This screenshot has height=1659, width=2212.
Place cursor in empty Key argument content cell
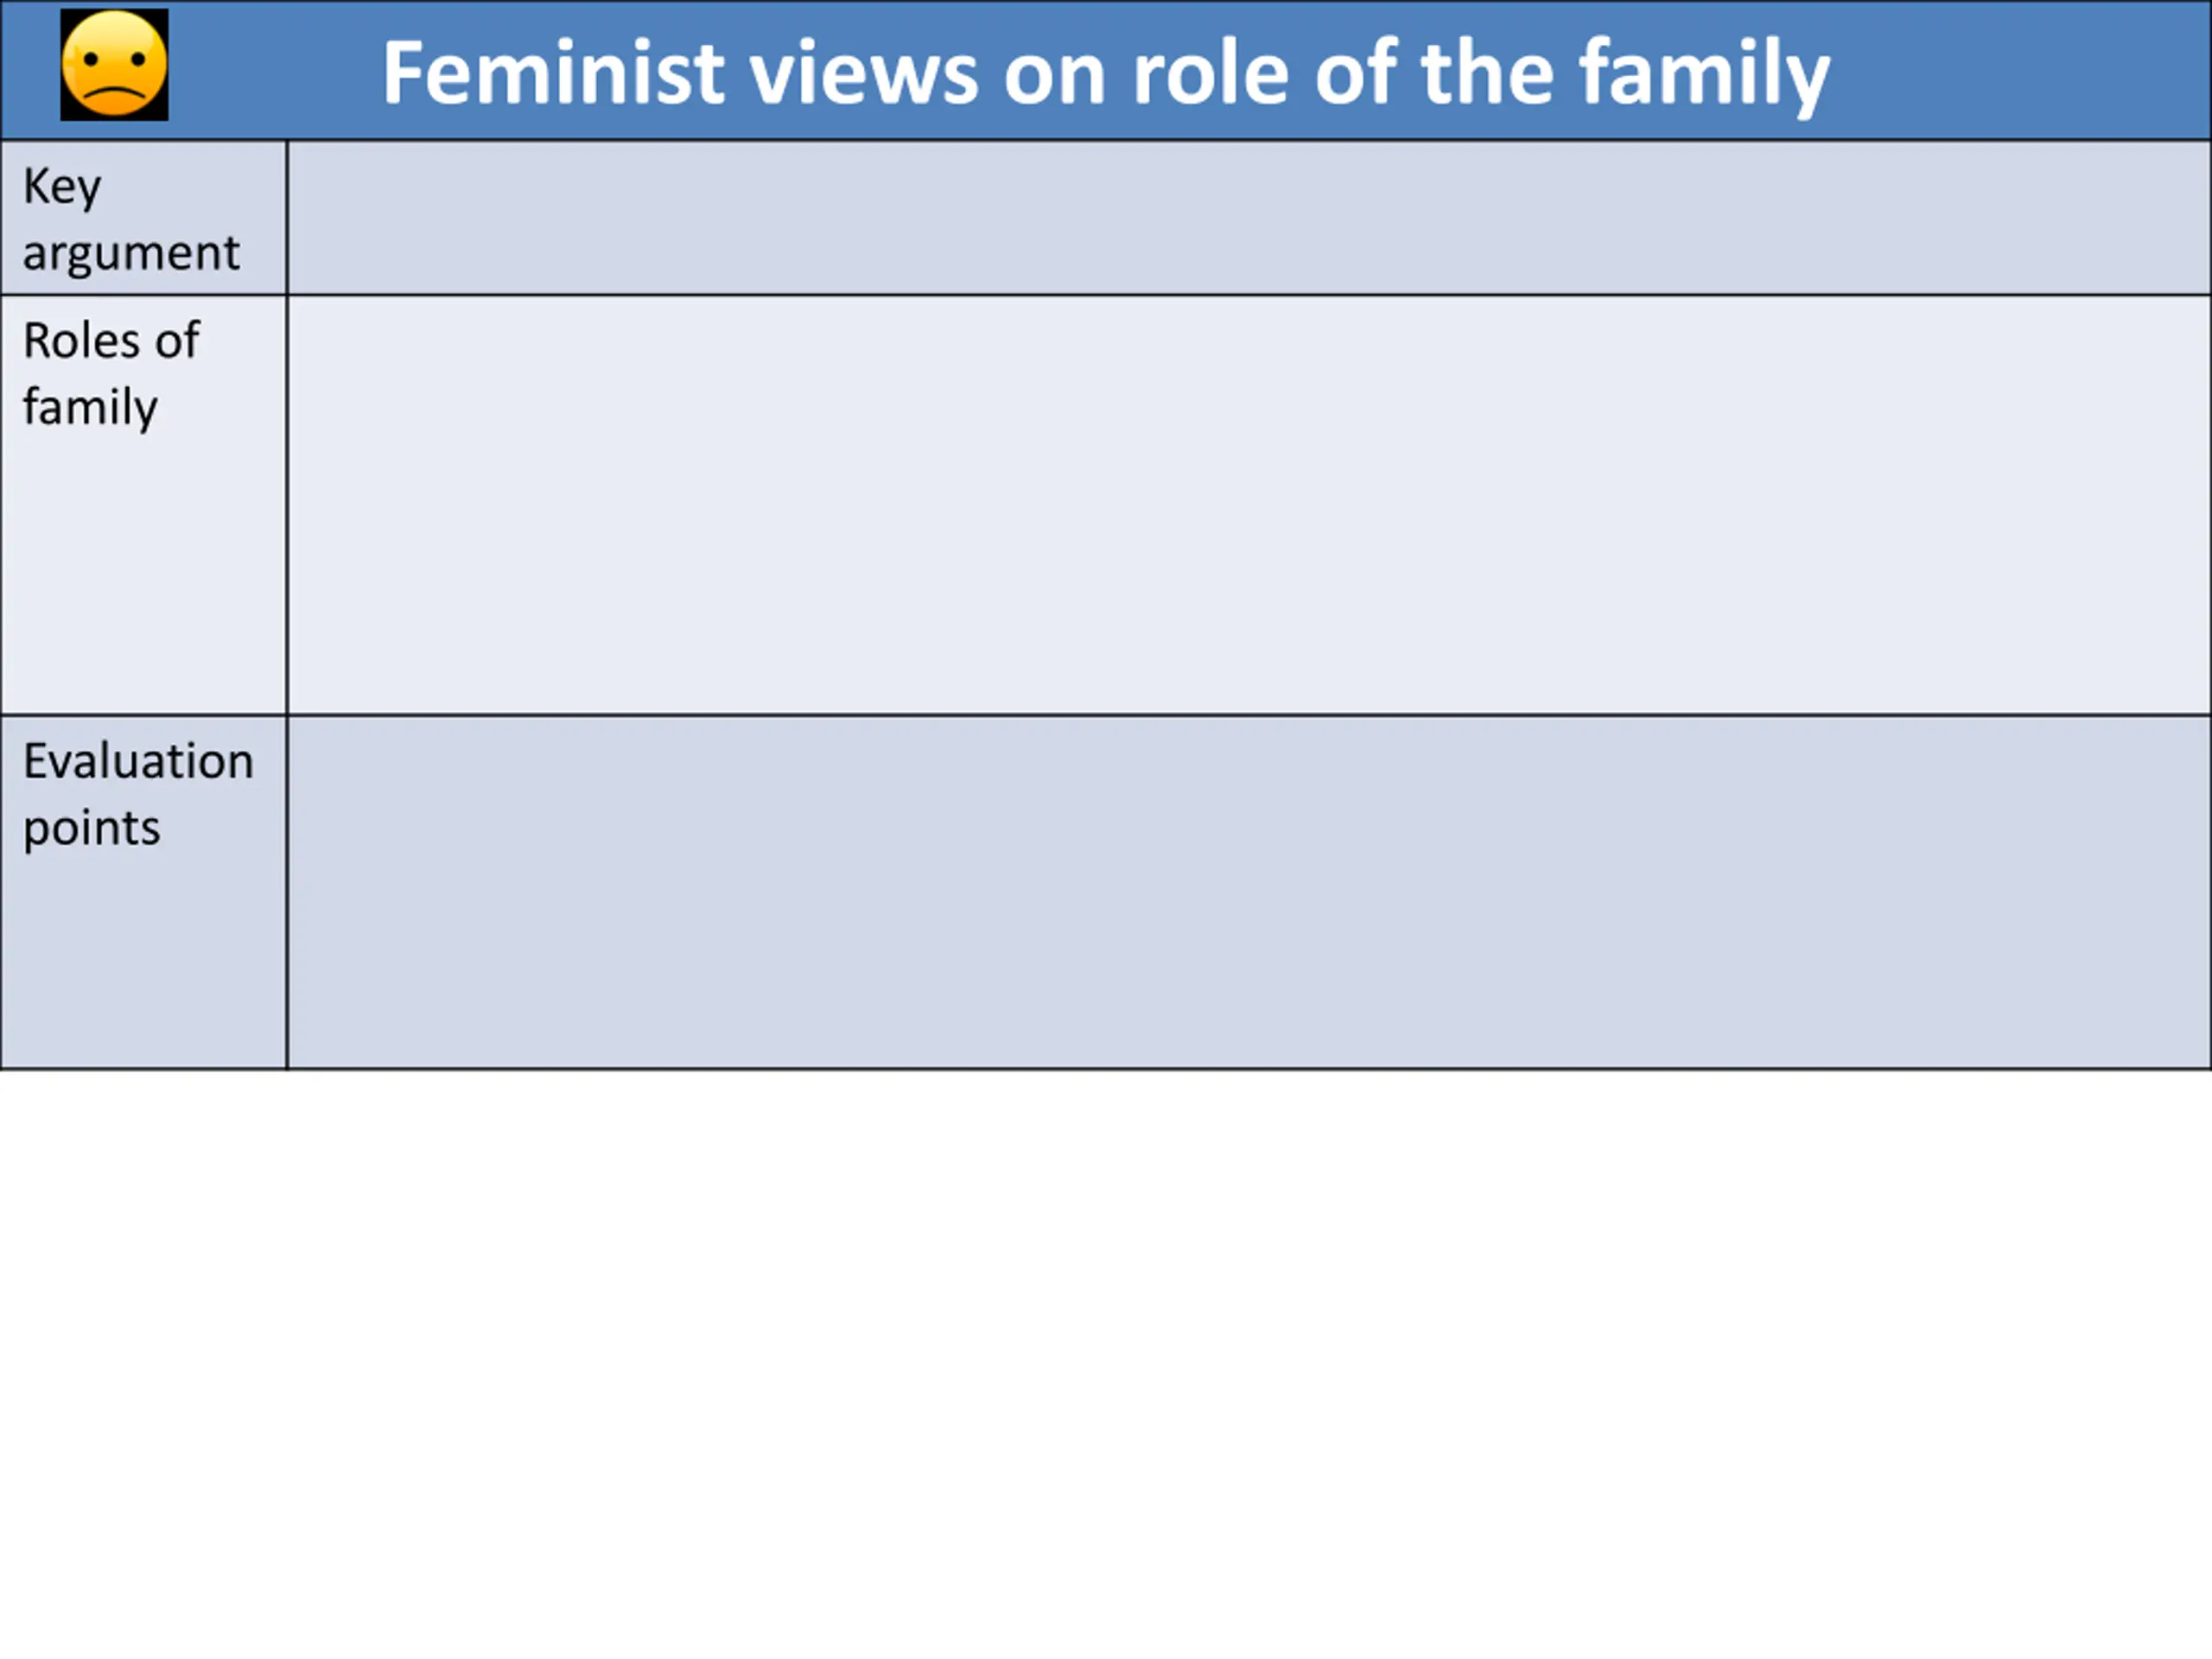click(1249, 218)
